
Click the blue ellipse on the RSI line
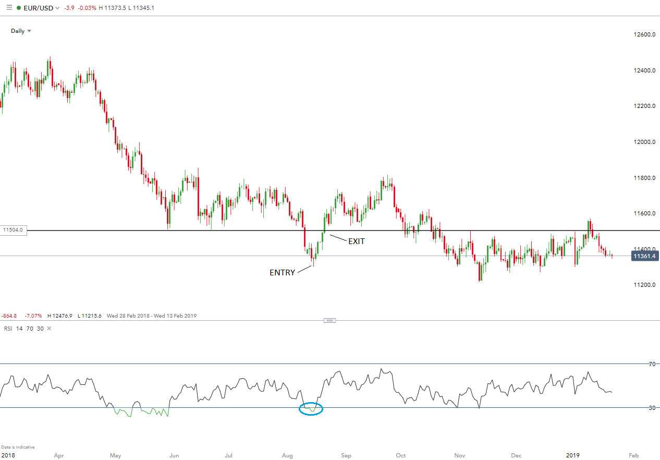pos(311,409)
